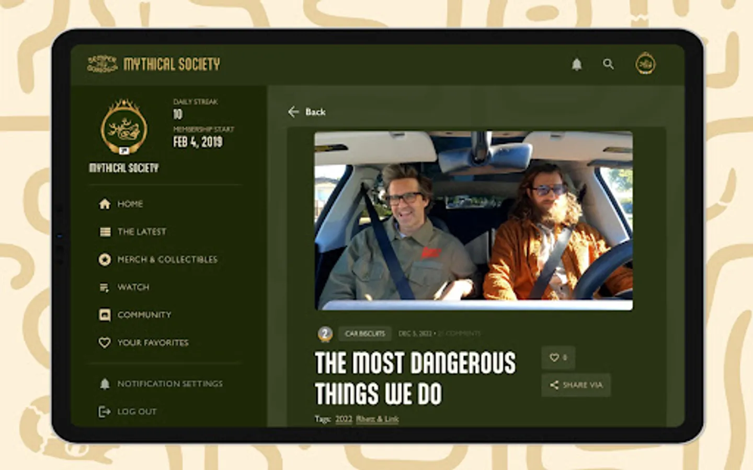Click the Dec 5, 2022 post date
The width and height of the screenshot is (753, 470).
(415, 333)
